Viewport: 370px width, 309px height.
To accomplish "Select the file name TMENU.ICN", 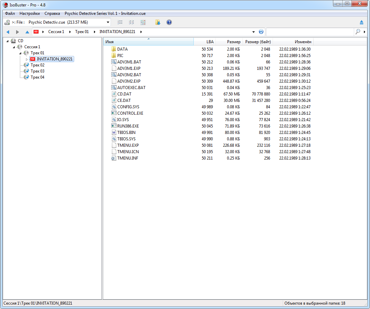I will pyautogui.click(x=128, y=152).
